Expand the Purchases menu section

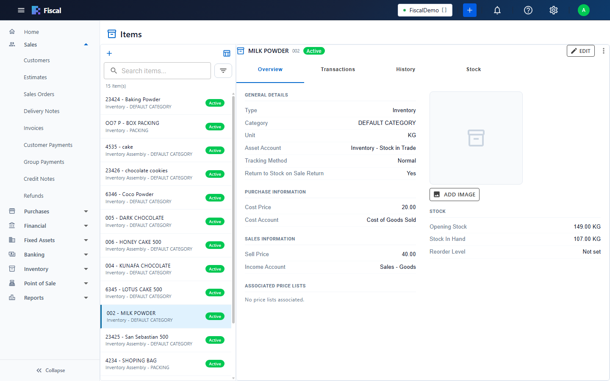(x=86, y=211)
